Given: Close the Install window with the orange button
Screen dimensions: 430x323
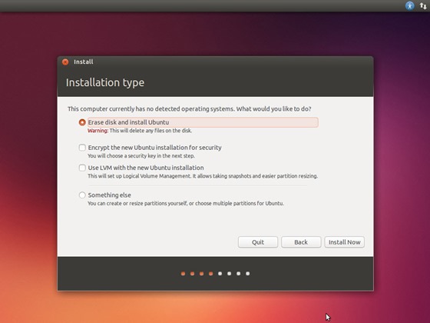Looking at the screenshot, I should click(65, 62).
